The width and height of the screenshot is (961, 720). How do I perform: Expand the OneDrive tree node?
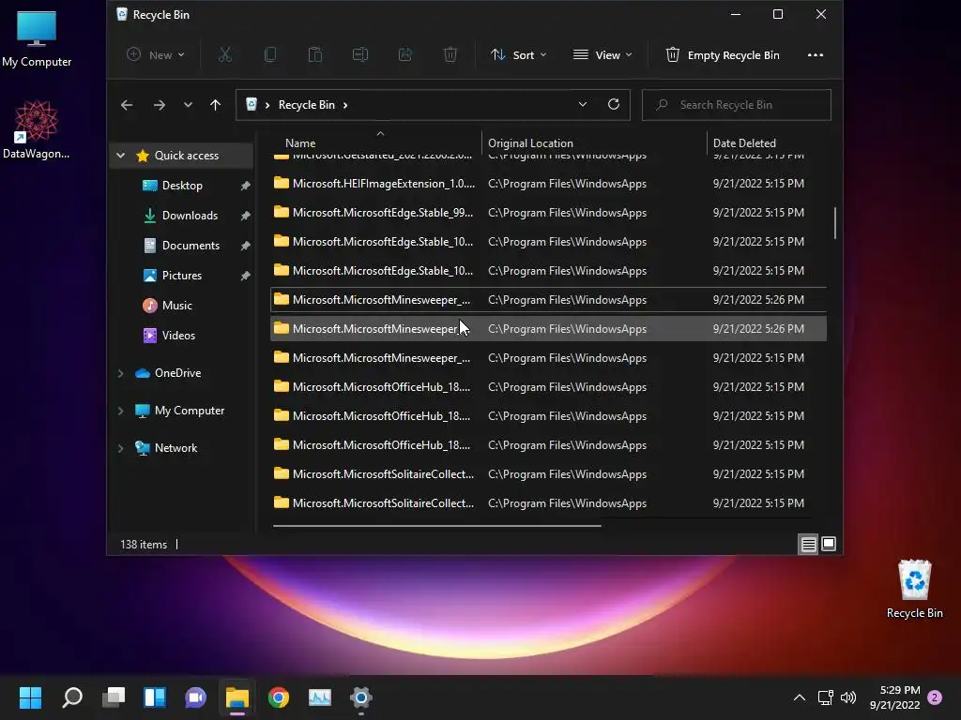click(x=121, y=373)
